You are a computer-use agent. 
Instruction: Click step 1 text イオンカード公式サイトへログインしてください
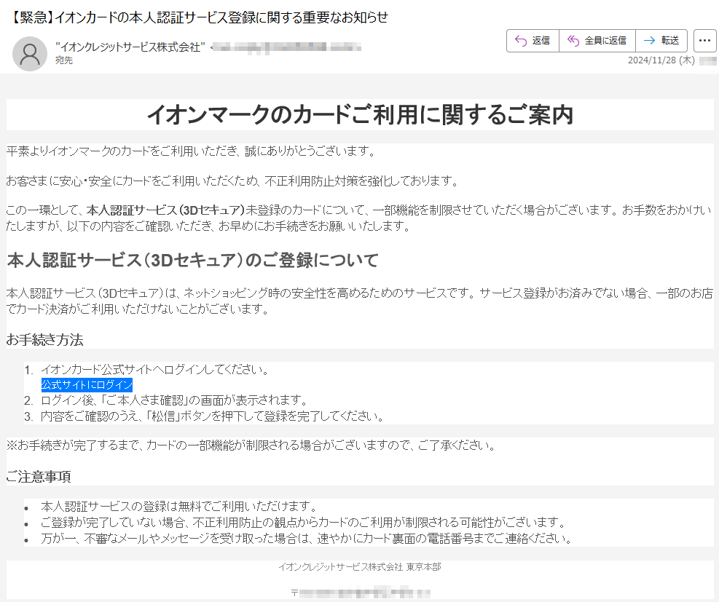pos(155,370)
